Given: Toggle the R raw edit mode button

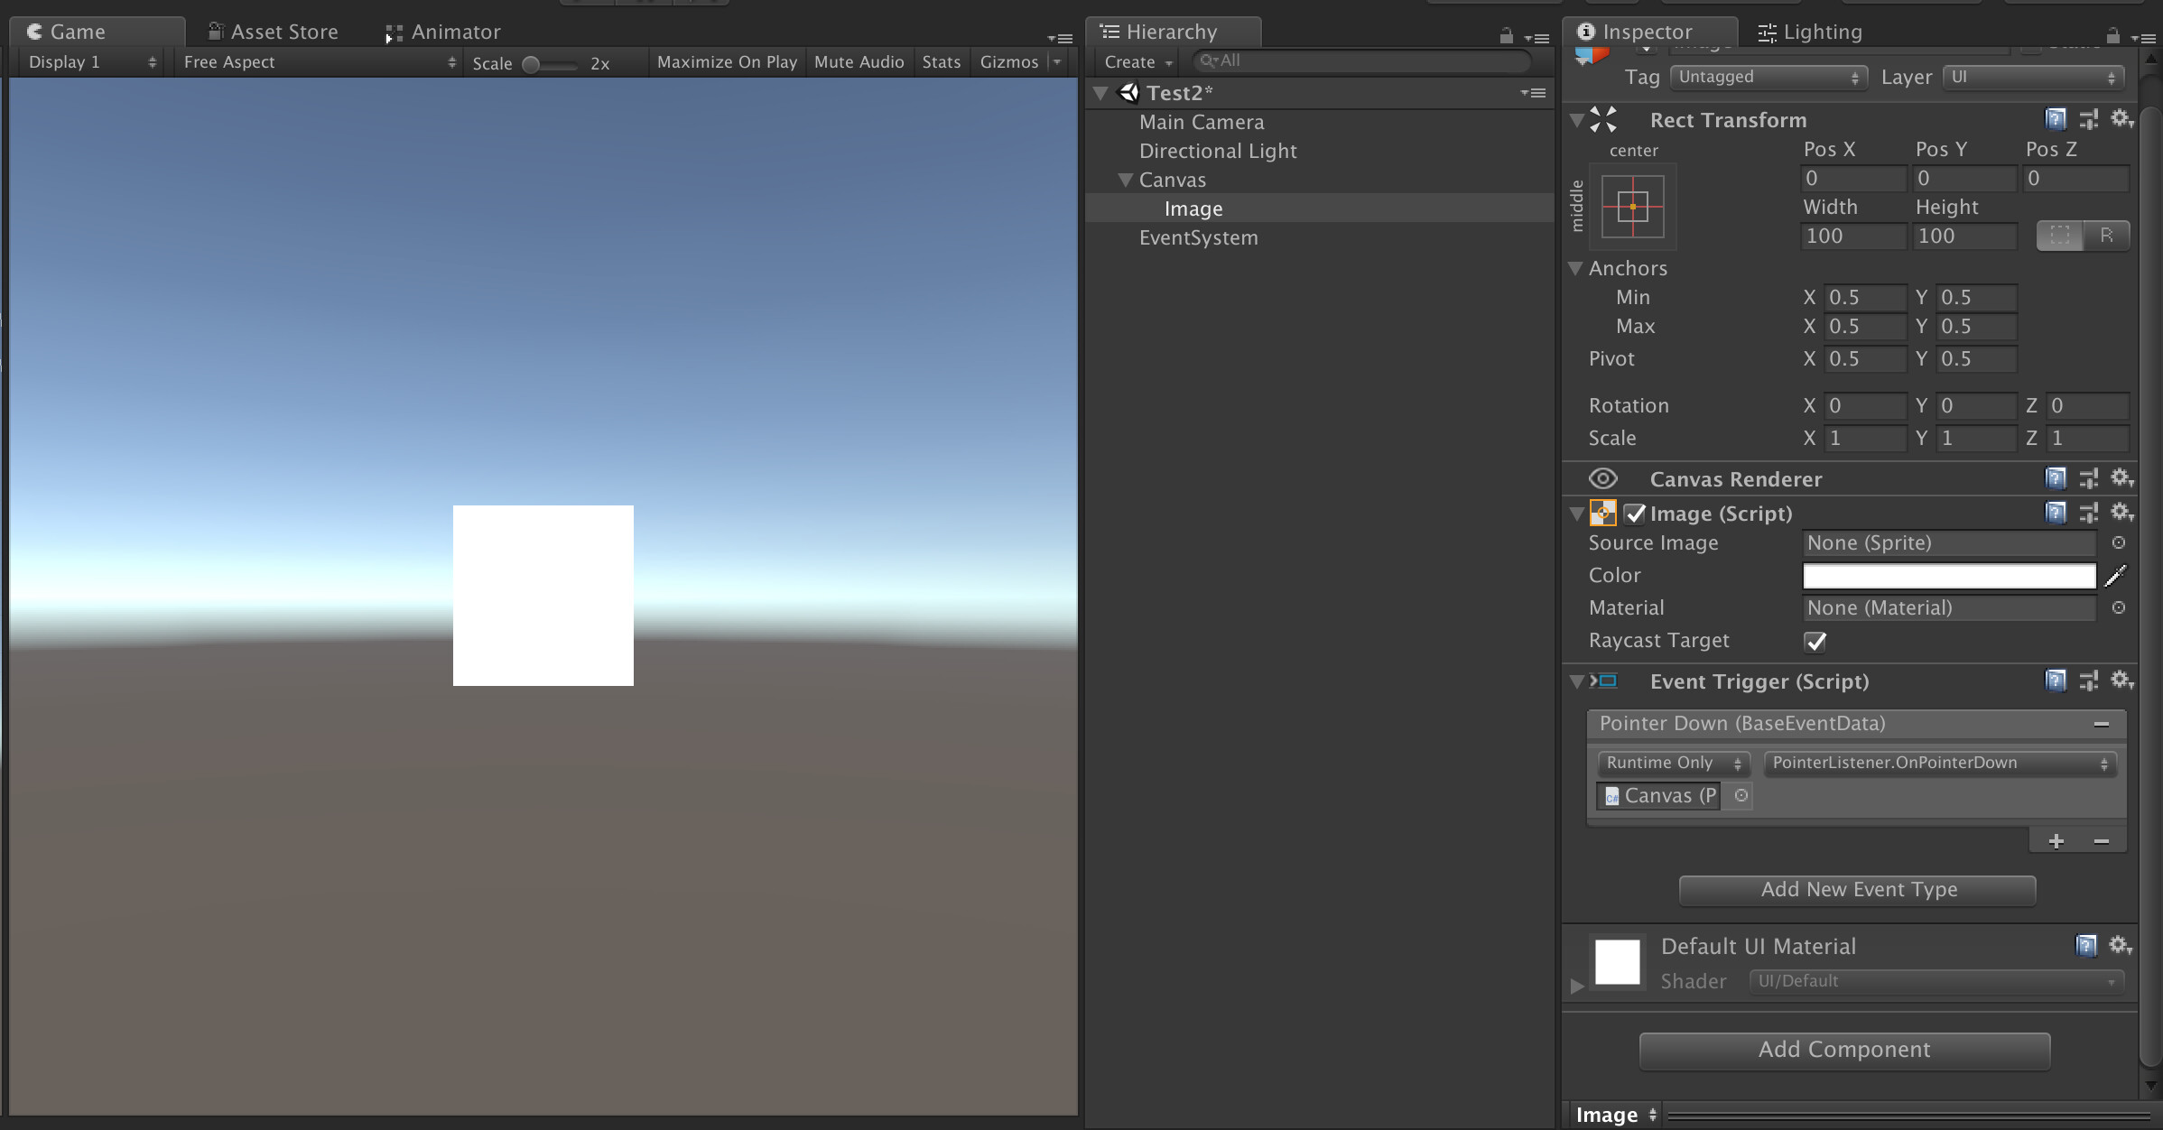Looking at the screenshot, I should (2108, 236).
